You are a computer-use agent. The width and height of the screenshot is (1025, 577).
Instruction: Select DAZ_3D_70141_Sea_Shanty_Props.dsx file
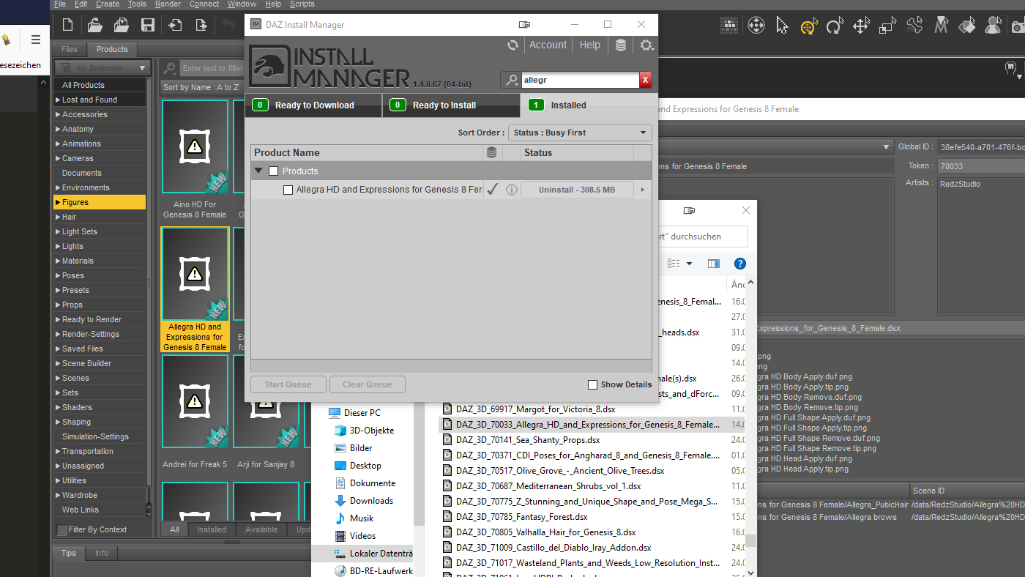pos(528,440)
